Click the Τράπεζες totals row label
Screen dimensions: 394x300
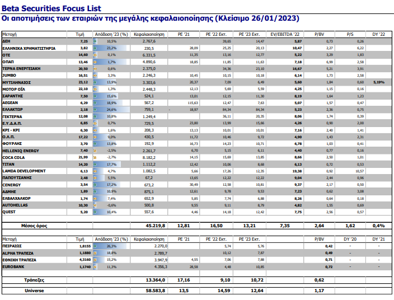tap(36, 279)
